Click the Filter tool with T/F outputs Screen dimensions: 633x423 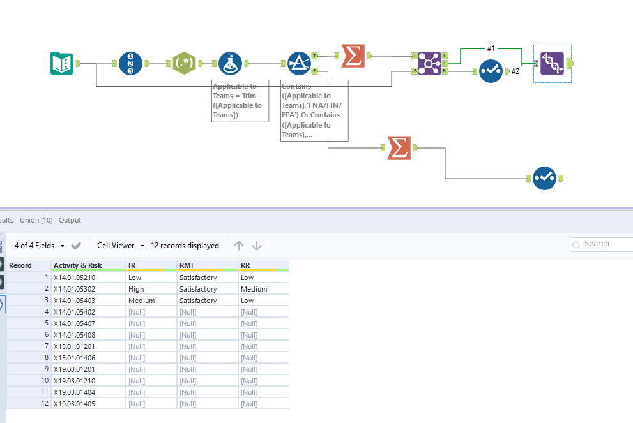[298, 63]
